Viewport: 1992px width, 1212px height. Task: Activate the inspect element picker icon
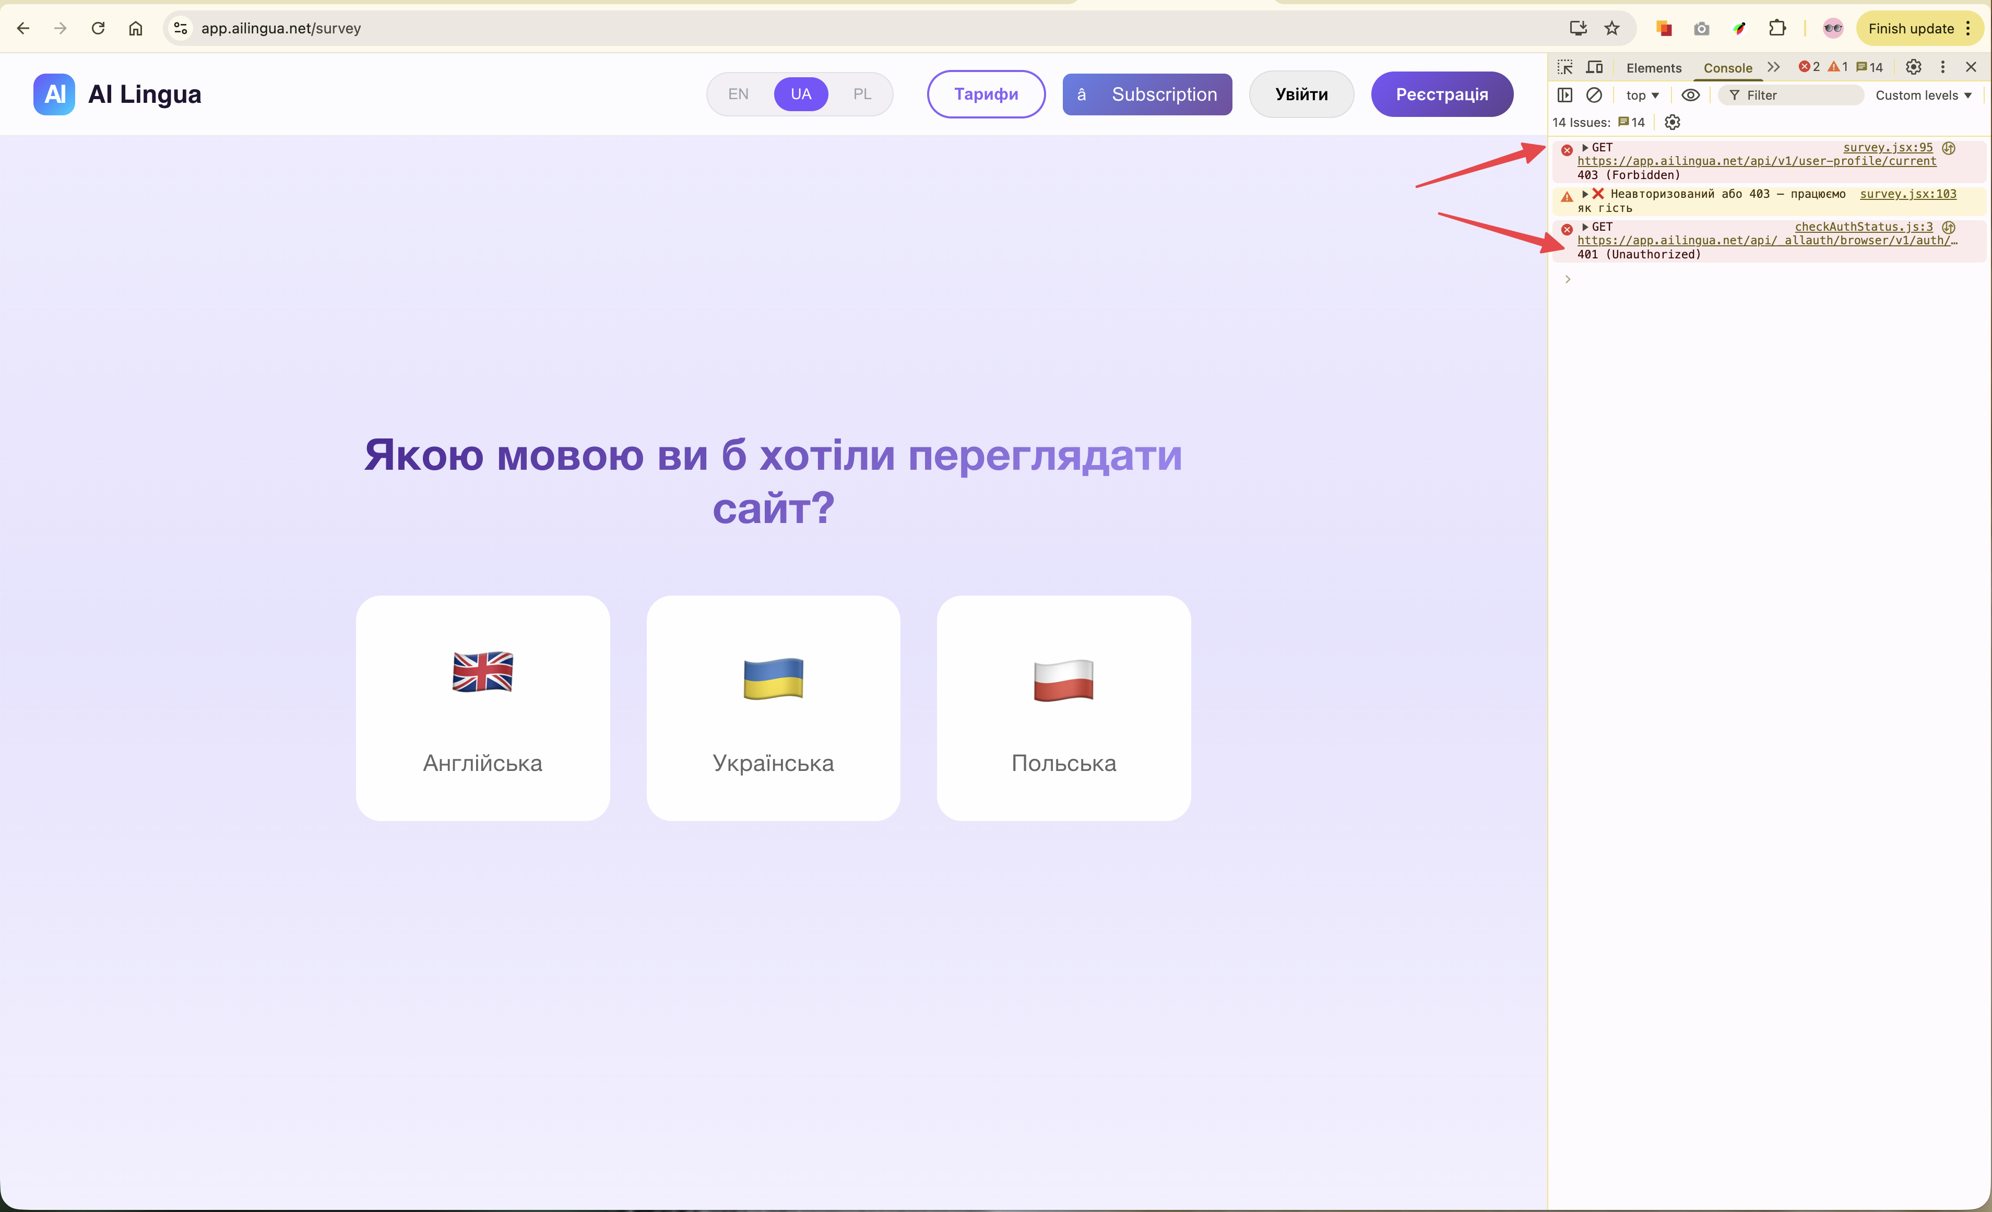[x=1565, y=67]
